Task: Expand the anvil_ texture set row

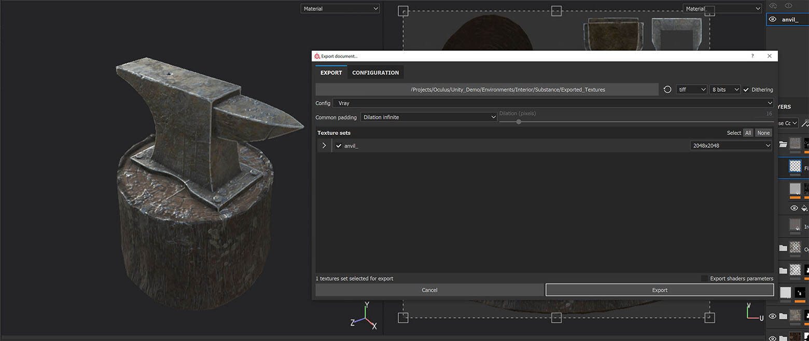Action: click(x=324, y=146)
